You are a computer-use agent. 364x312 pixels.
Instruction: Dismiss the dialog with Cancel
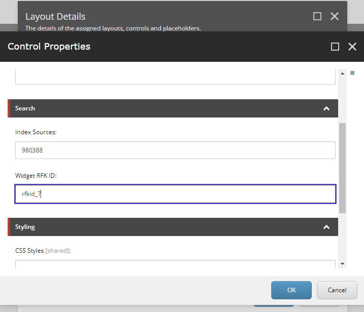337,290
